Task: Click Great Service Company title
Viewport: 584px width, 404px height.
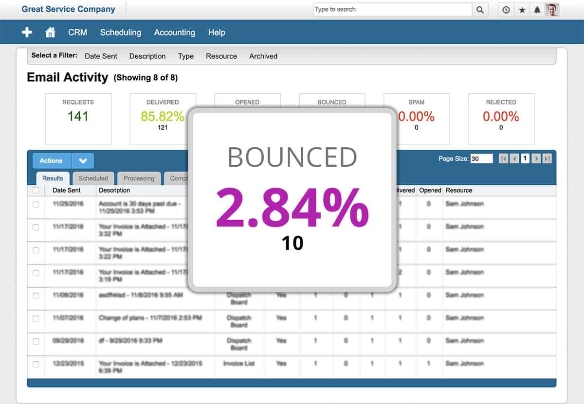Action: (x=69, y=9)
